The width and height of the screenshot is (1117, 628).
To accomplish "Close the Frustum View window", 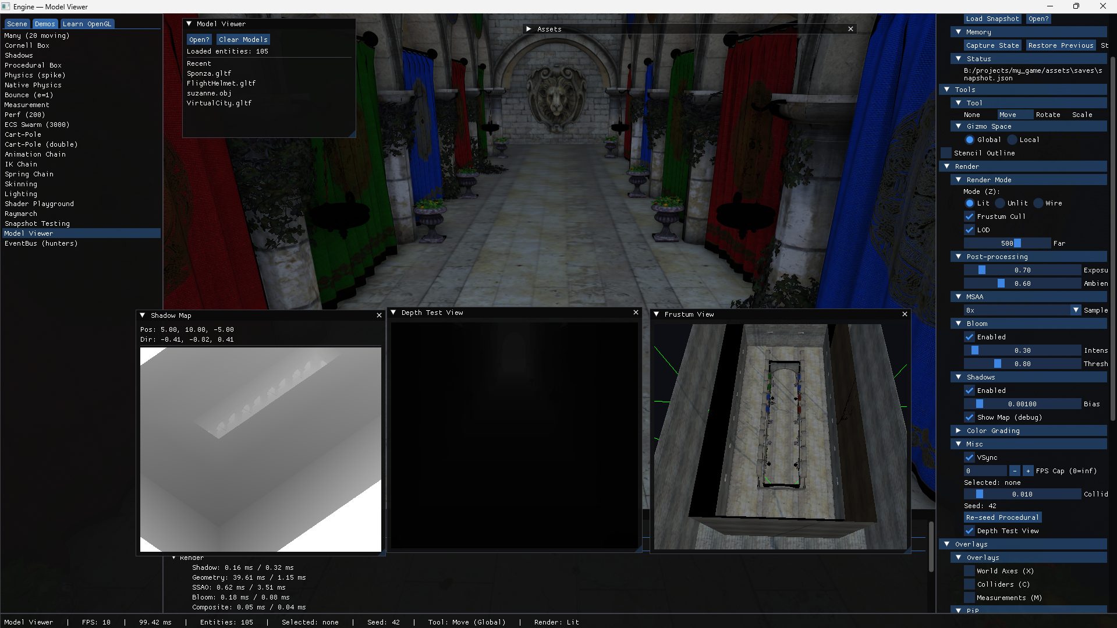I will click(905, 314).
